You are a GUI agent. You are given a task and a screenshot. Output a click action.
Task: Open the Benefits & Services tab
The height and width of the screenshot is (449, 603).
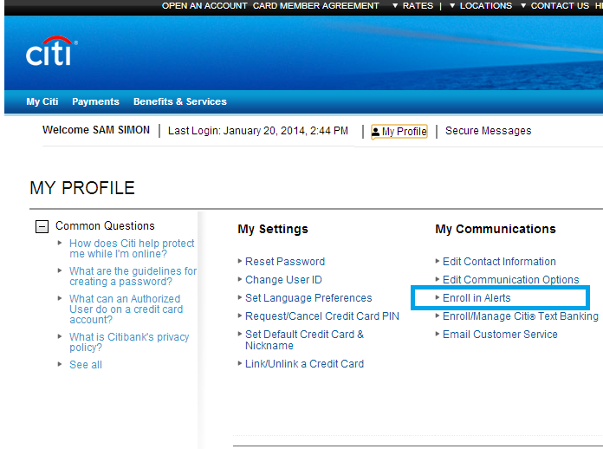(x=180, y=101)
